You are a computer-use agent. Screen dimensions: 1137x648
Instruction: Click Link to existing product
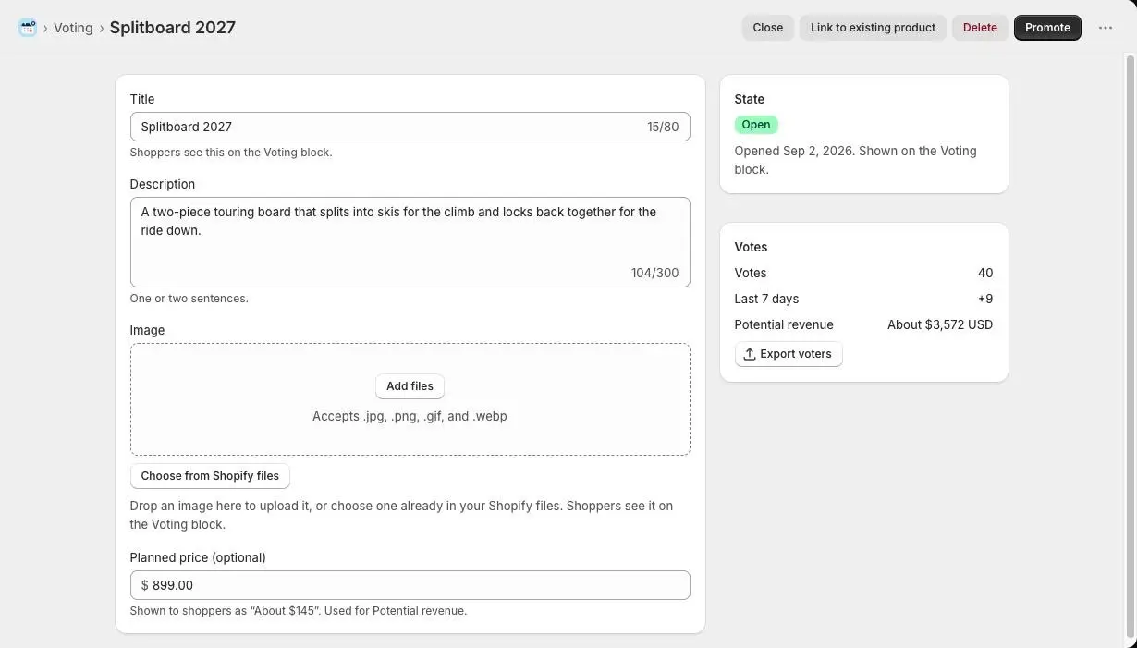pyautogui.click(x=874, y=28)
